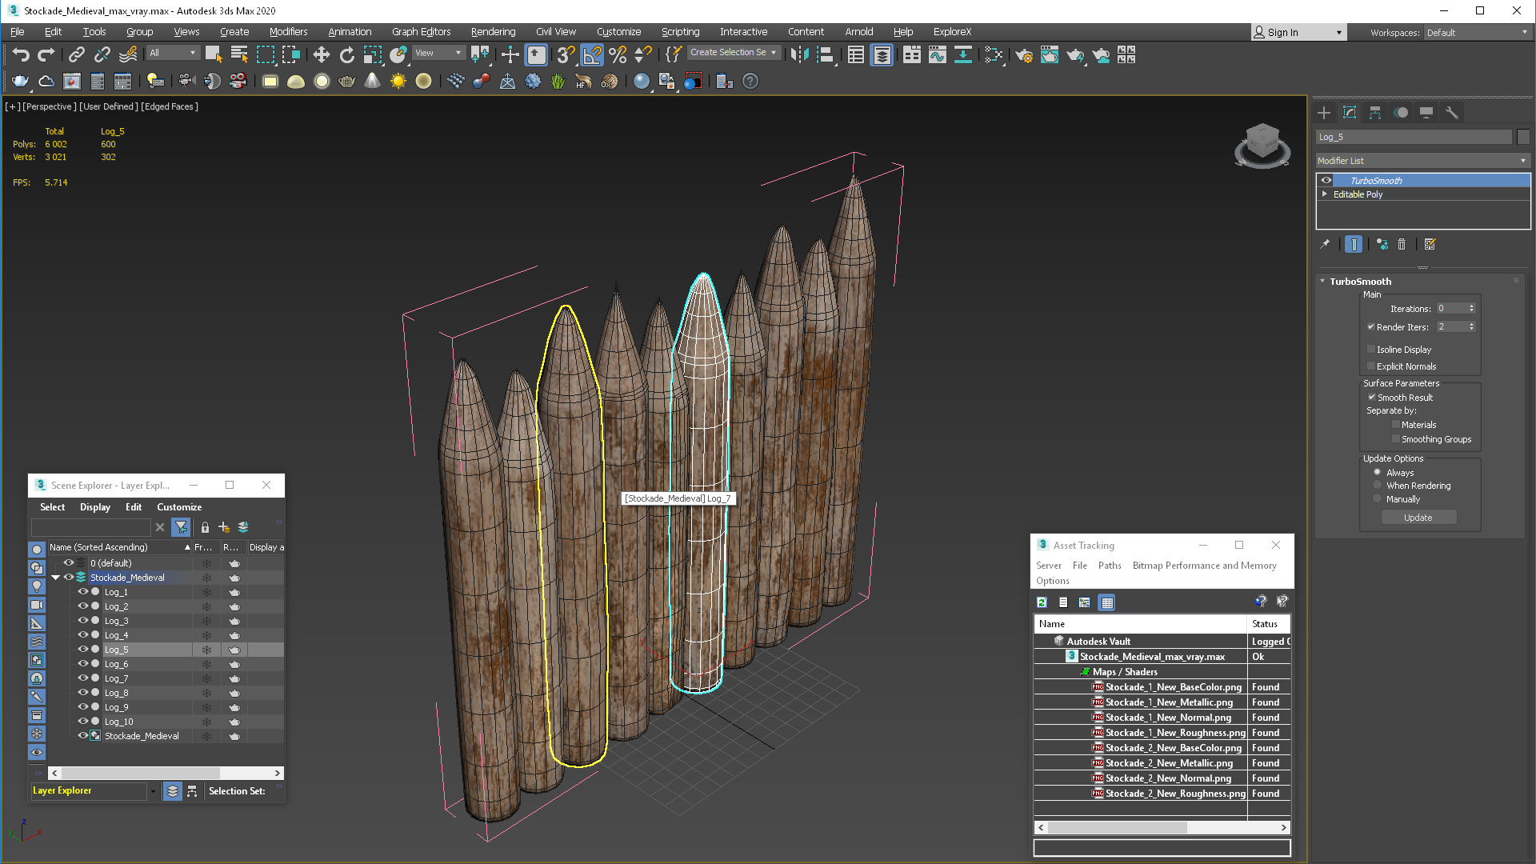The height and width of the screenshot is (864, 1536).
Task: Choose Select by Name tool
Action: click(239, 54)
